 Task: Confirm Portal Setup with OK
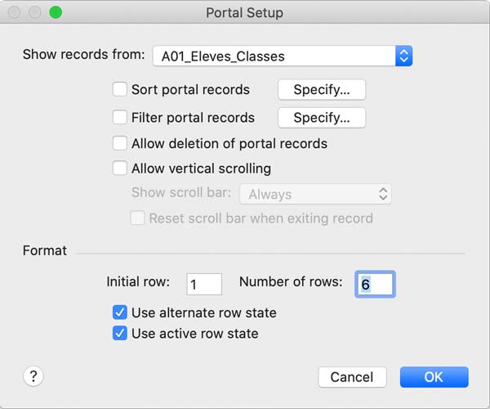(434, 377)
